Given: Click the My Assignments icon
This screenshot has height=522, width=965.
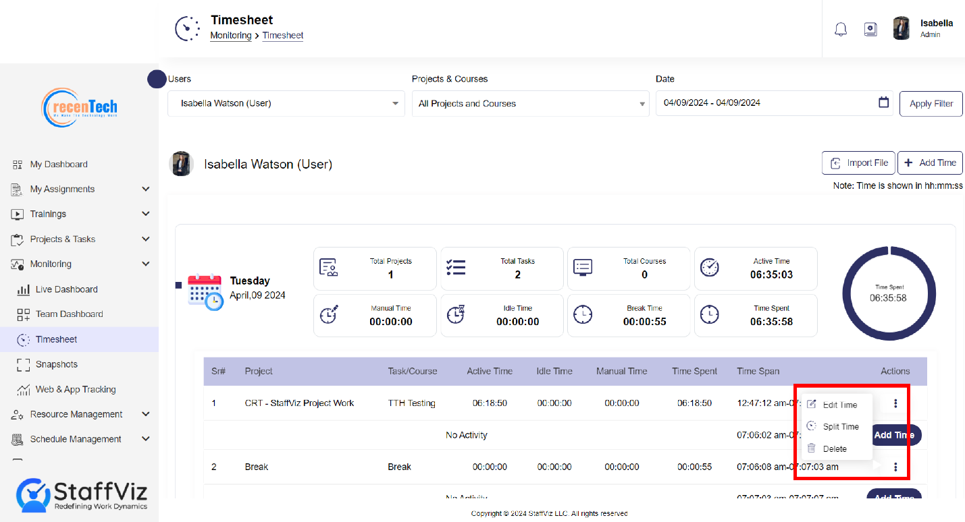Looking at the screenshot, I should (18, 190).
